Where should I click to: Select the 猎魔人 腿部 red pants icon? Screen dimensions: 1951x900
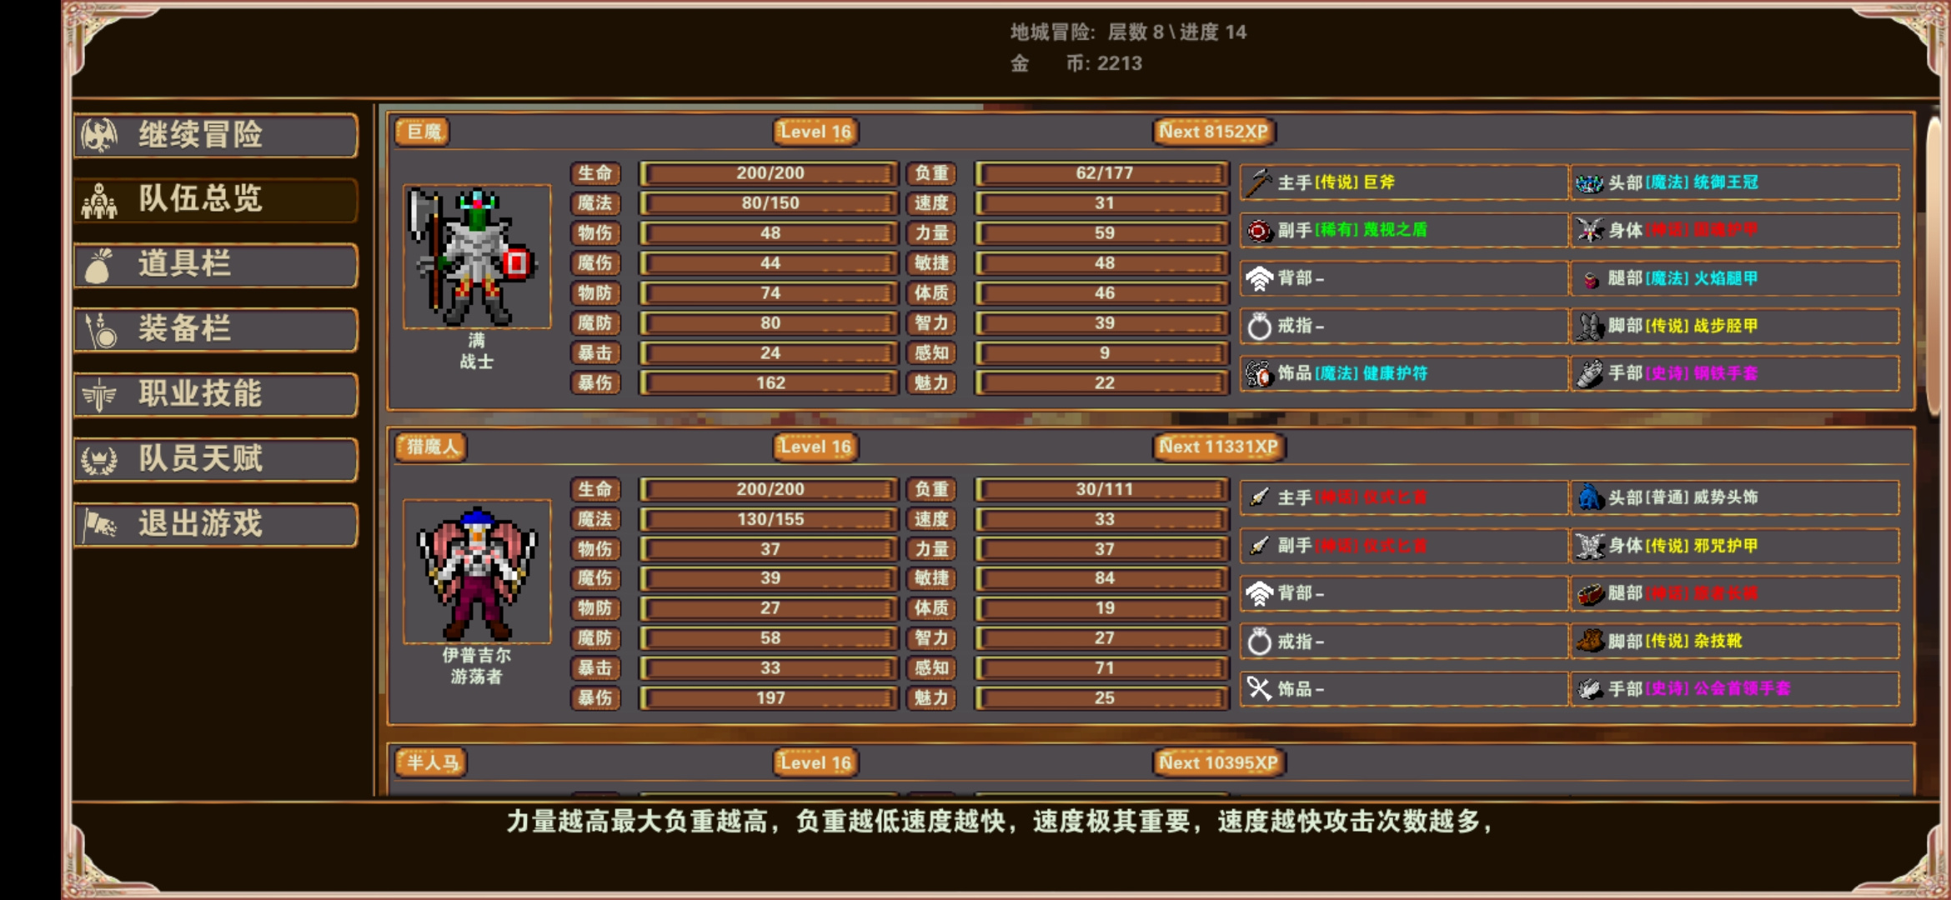1589,593
